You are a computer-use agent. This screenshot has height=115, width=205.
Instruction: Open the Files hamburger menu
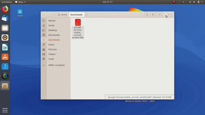160,15
